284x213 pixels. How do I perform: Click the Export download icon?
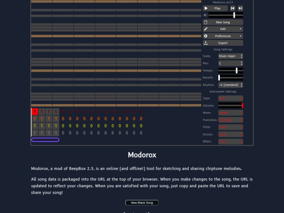(206, 43)
